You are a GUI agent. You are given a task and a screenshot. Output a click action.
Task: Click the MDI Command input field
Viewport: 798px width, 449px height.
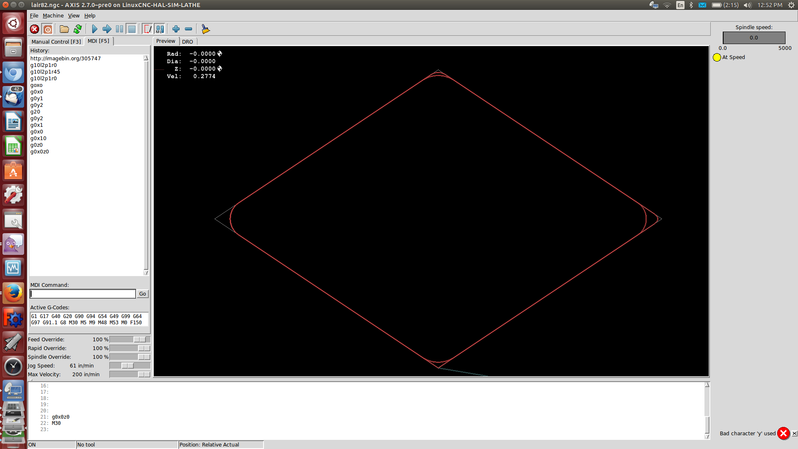point(83,294)
